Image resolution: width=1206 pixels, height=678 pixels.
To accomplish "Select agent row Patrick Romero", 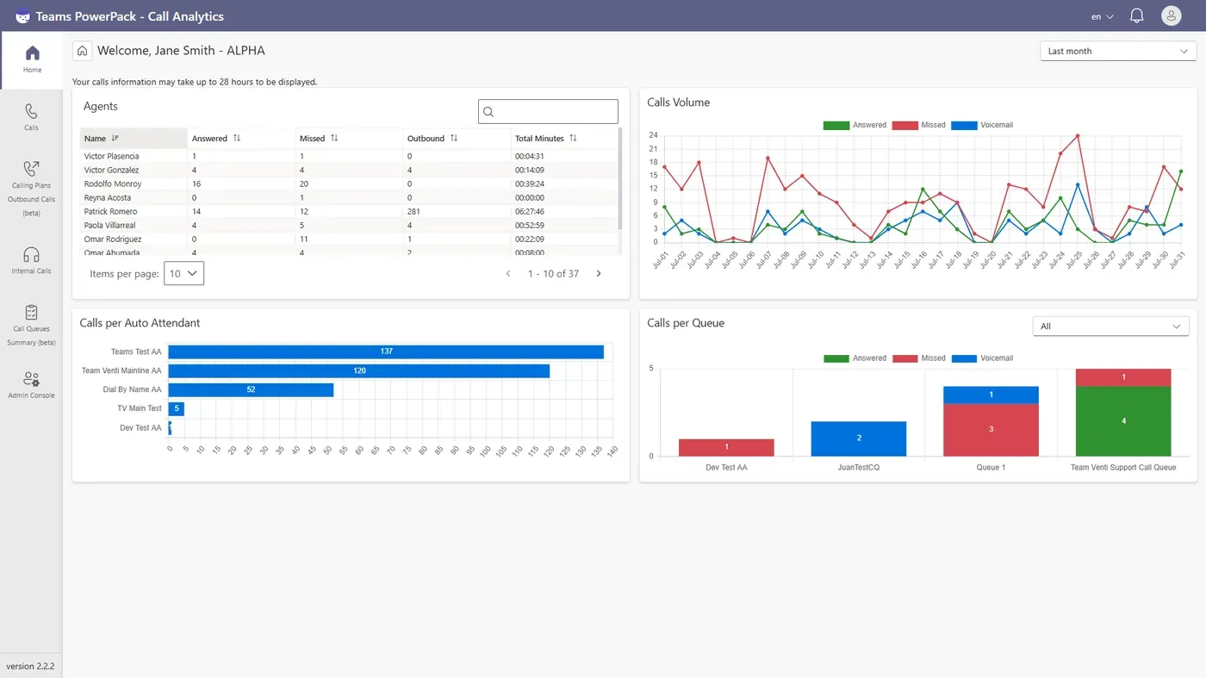I will coord(349,211).
